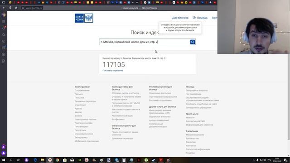
Task: Open Чат поддержки link
Action: click(x=193, y=94)
